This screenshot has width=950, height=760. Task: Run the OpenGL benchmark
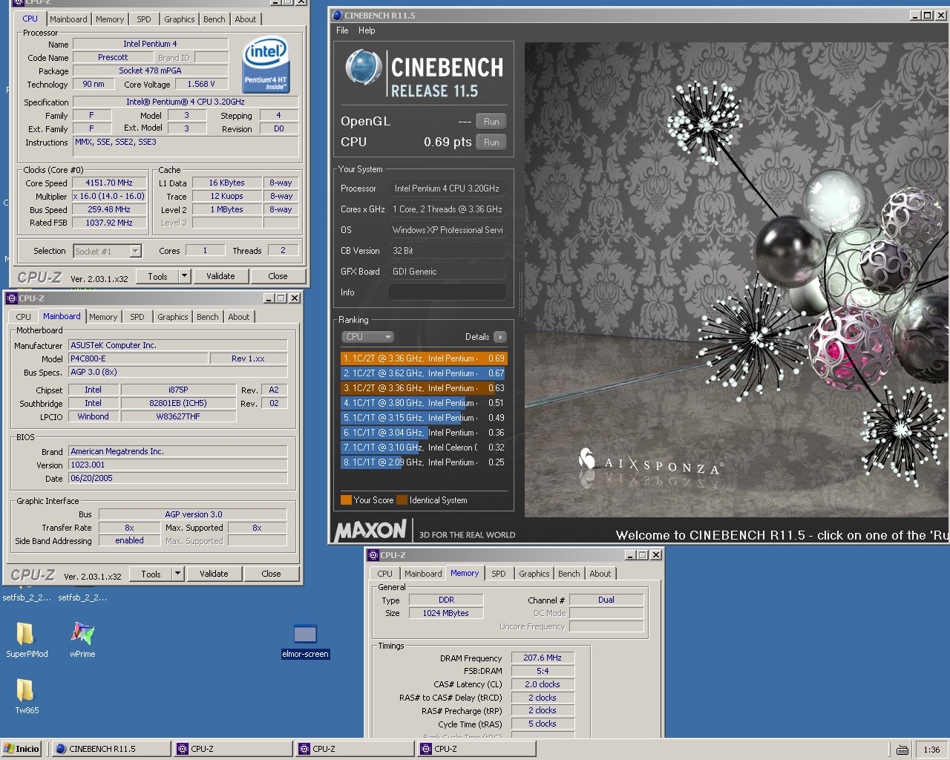[x=491, y=122]
